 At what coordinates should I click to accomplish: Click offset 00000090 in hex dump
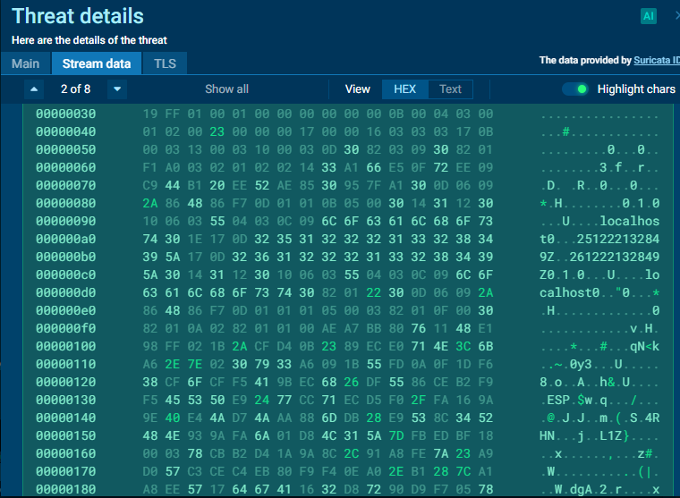[65, 220]
